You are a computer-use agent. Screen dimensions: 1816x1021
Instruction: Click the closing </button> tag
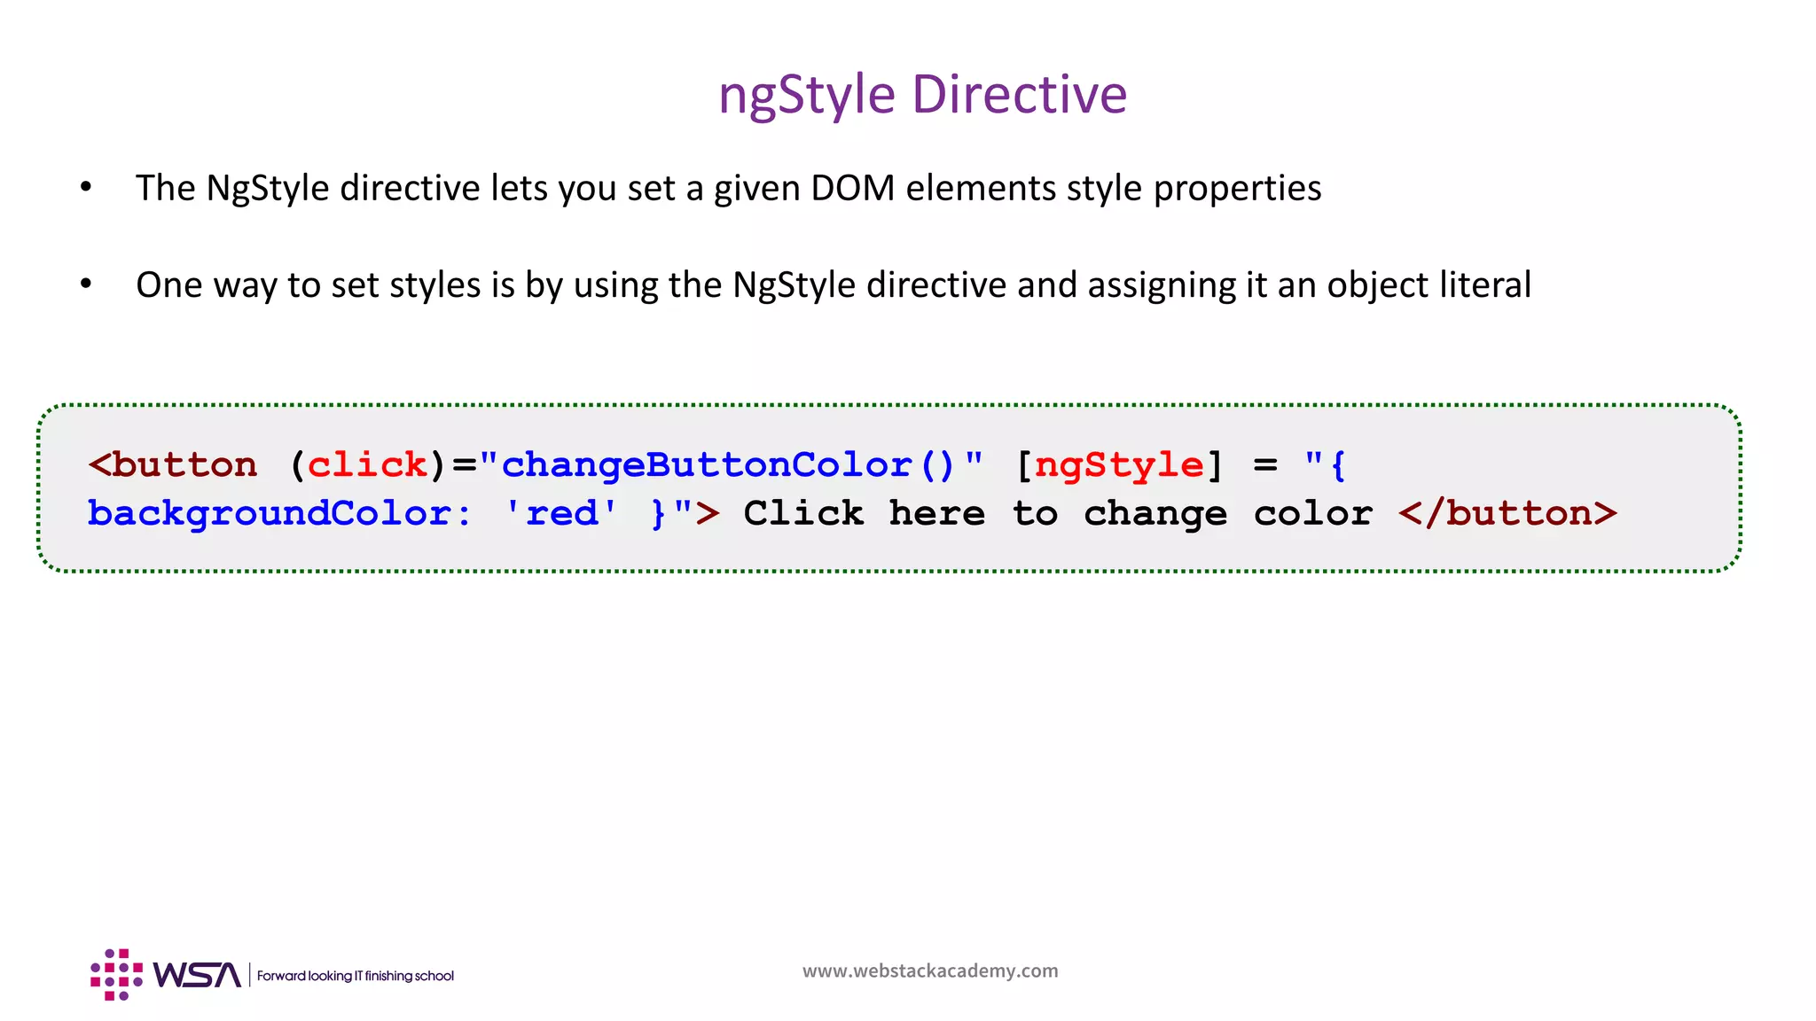(1507, 513)
